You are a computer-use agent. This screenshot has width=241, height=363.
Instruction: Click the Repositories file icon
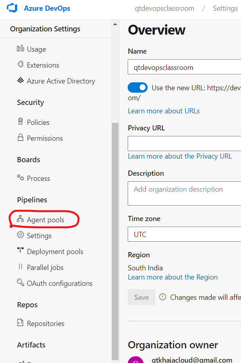tap(20, 322)
